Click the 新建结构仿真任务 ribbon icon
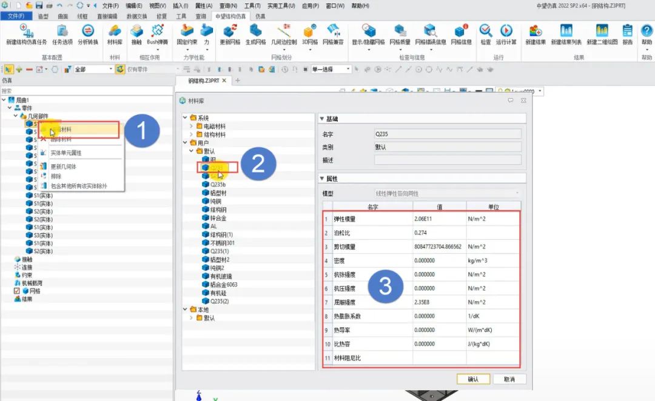The height and width of the screenshot is (401, 655). pos(26,33)
